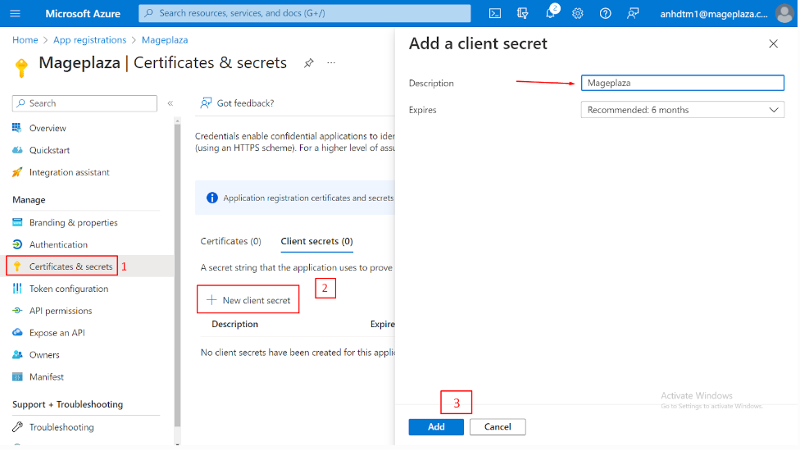Open API permissions in the sidebar
This screenshot has height=469, width=800.
click(61, 311)
